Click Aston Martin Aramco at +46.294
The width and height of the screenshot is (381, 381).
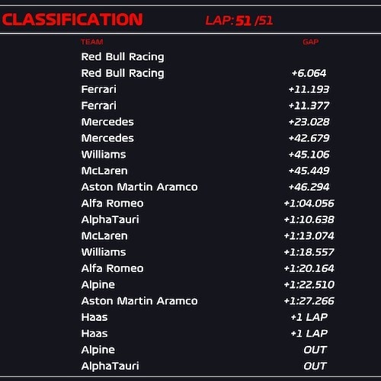point(139,187)
